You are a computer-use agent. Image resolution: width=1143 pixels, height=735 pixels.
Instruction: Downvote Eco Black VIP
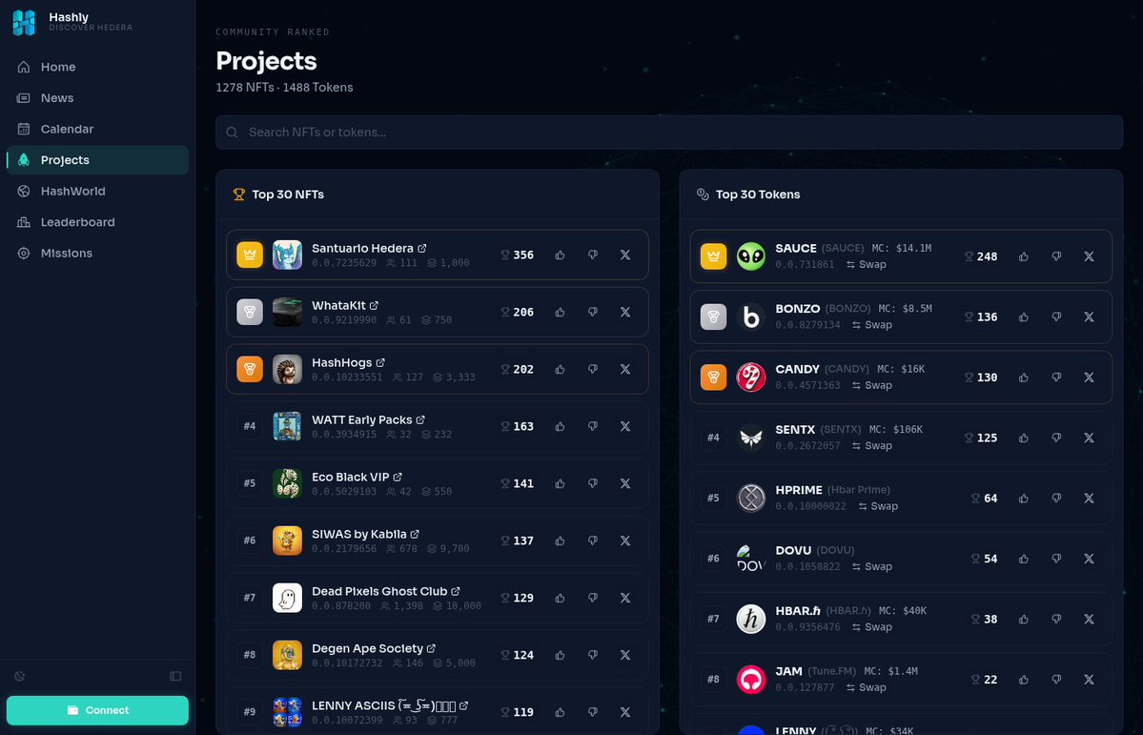tap(593, 483)
